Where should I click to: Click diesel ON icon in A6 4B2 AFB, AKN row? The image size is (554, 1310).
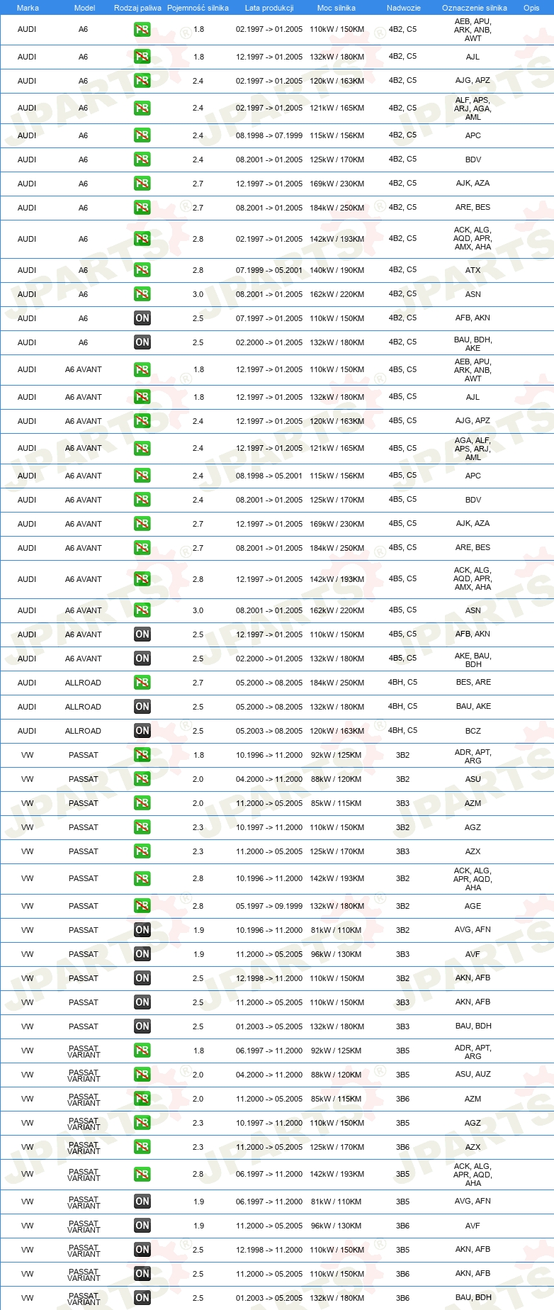[x=142, y=318]
